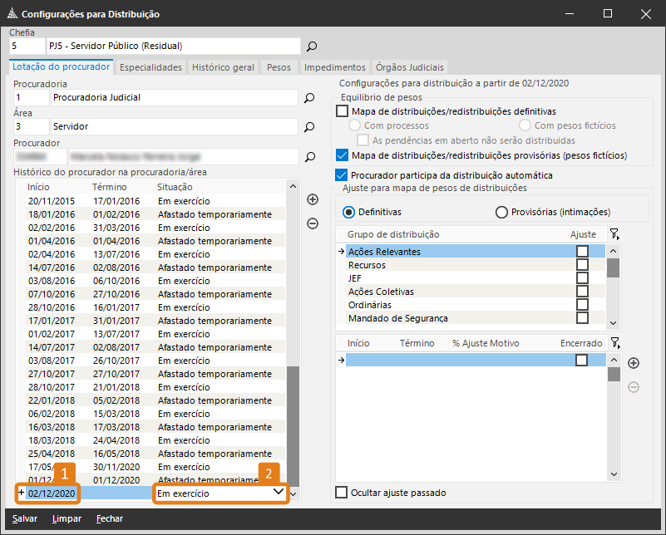Viewport: 666px width, 535px height.
Task: Click the Início date field 02/12/2020
Action: tap(52, 493)
